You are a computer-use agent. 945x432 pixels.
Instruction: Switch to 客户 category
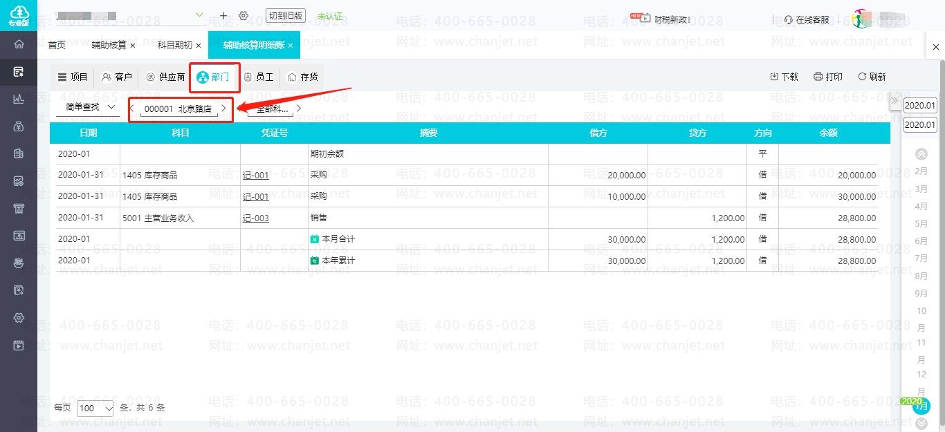(116, 77)
